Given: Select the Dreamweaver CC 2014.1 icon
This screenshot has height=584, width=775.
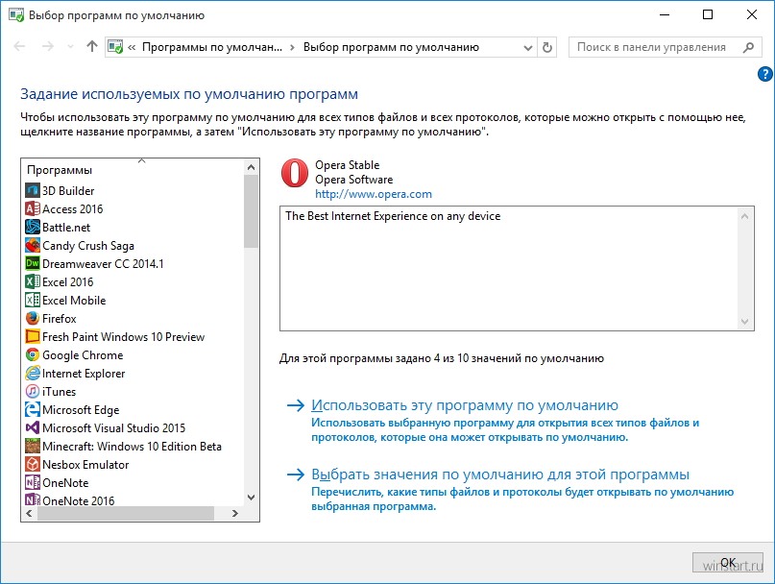Looking at the screenshot, I should point(33,263).
